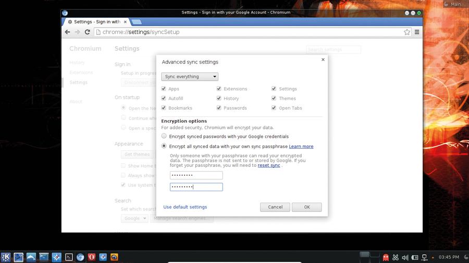The width and height of the screenshot is (469, 263).
Task: Open the Klipper scissors tray icon
Action: (396, 257)
